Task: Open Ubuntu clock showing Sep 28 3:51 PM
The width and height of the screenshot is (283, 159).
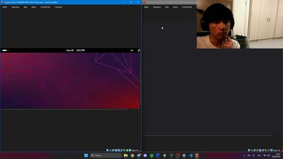Action: tap(76, 50)
